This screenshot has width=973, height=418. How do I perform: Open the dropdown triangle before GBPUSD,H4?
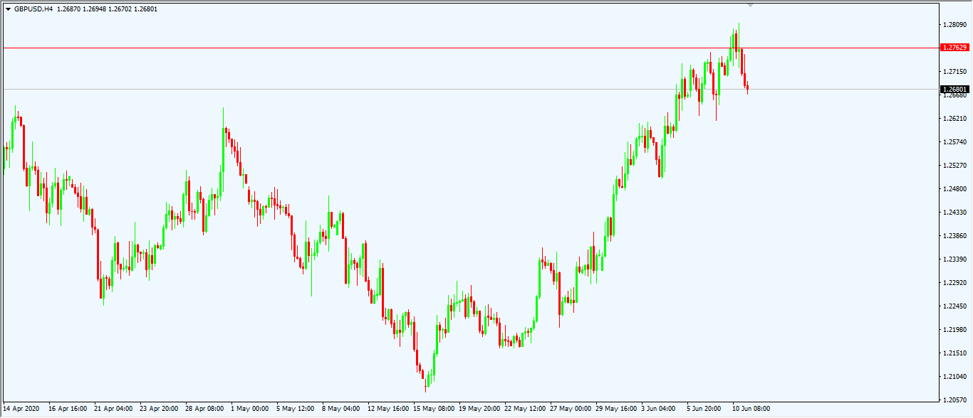(x=8, y=9)
